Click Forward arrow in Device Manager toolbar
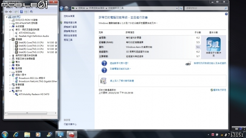The image size is (246, 138). click(x=10, y=12)
